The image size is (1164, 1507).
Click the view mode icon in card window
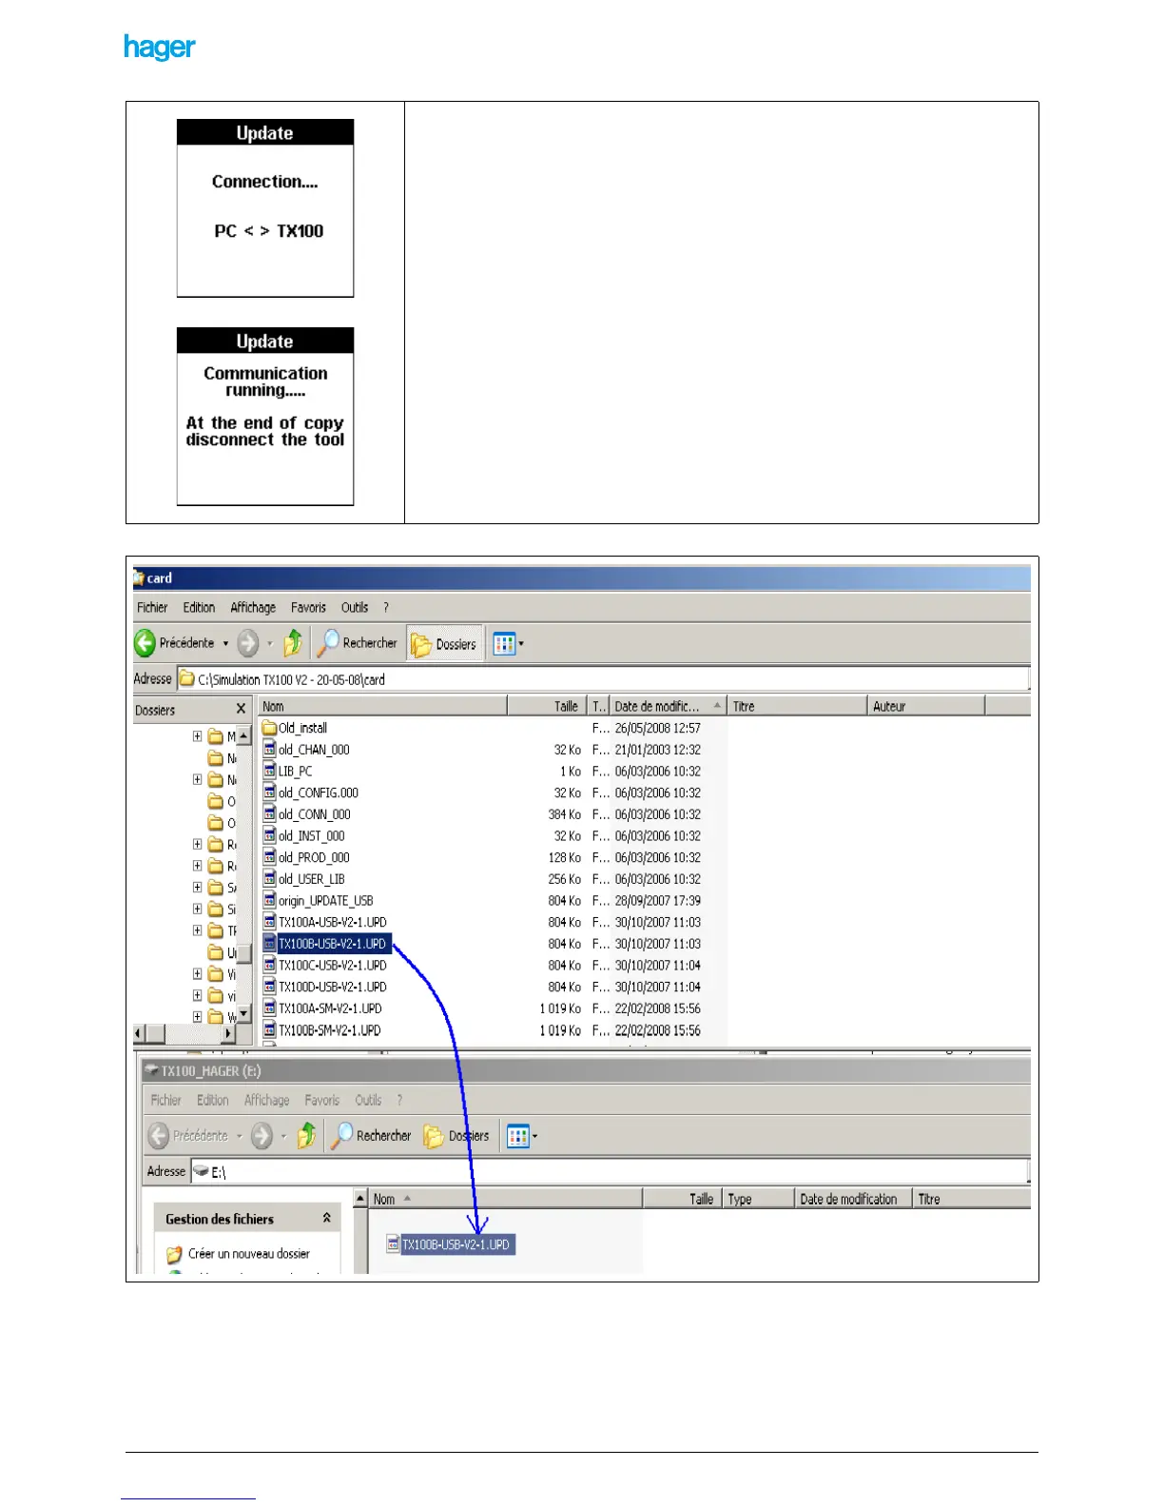tap(504, 644)
